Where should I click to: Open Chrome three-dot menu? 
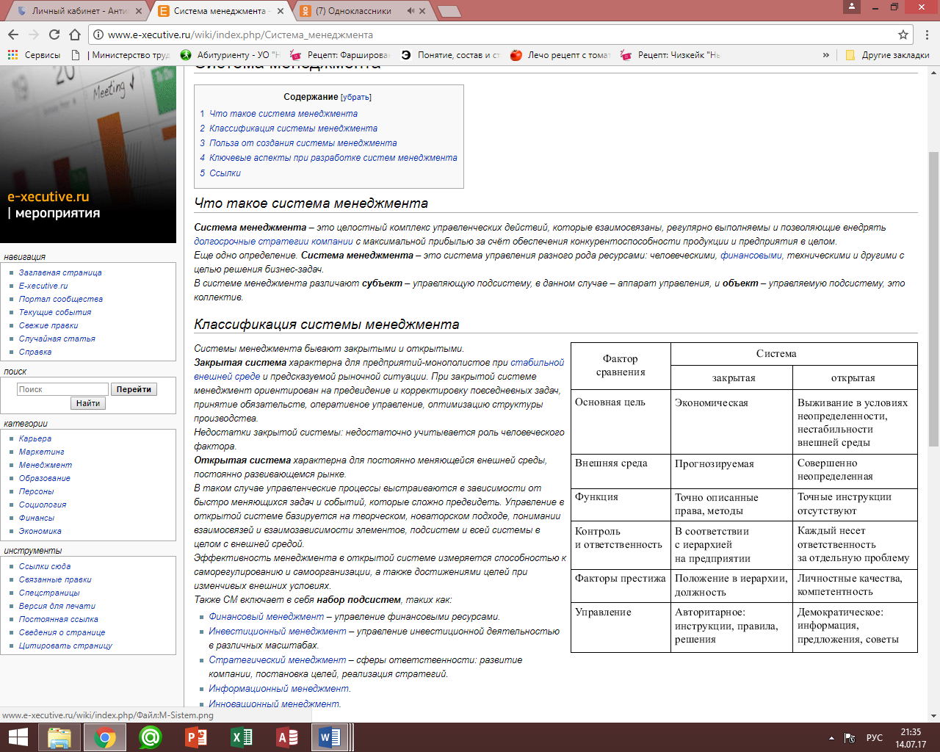(x=928, y=35)
